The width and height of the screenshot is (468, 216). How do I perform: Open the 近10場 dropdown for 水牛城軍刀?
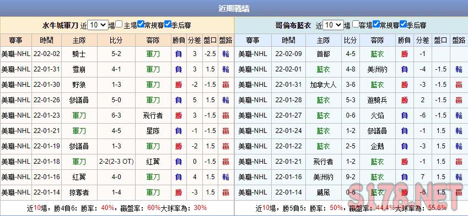pos(98,25)
